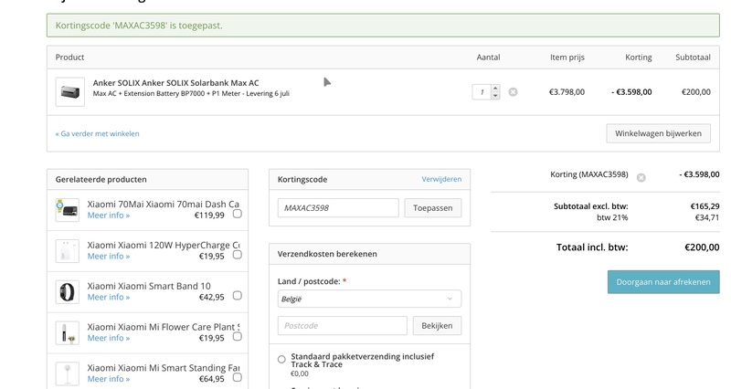This screenshot has height=389, width=731.
Task: Open Xiaomi 70mai Dash Cam thumbnail
Action: pyautogui.click(x=67, y=210)
